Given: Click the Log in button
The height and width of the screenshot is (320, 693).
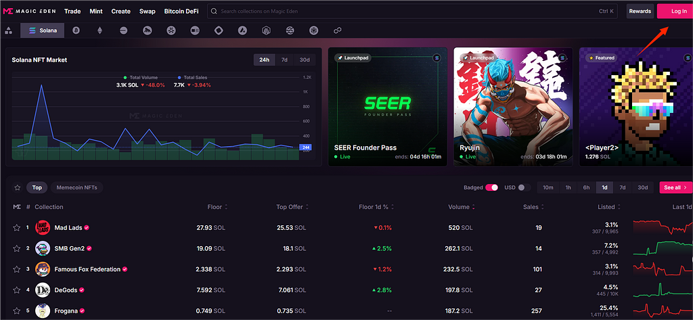Looking at the screenshot, I should 679,12.
